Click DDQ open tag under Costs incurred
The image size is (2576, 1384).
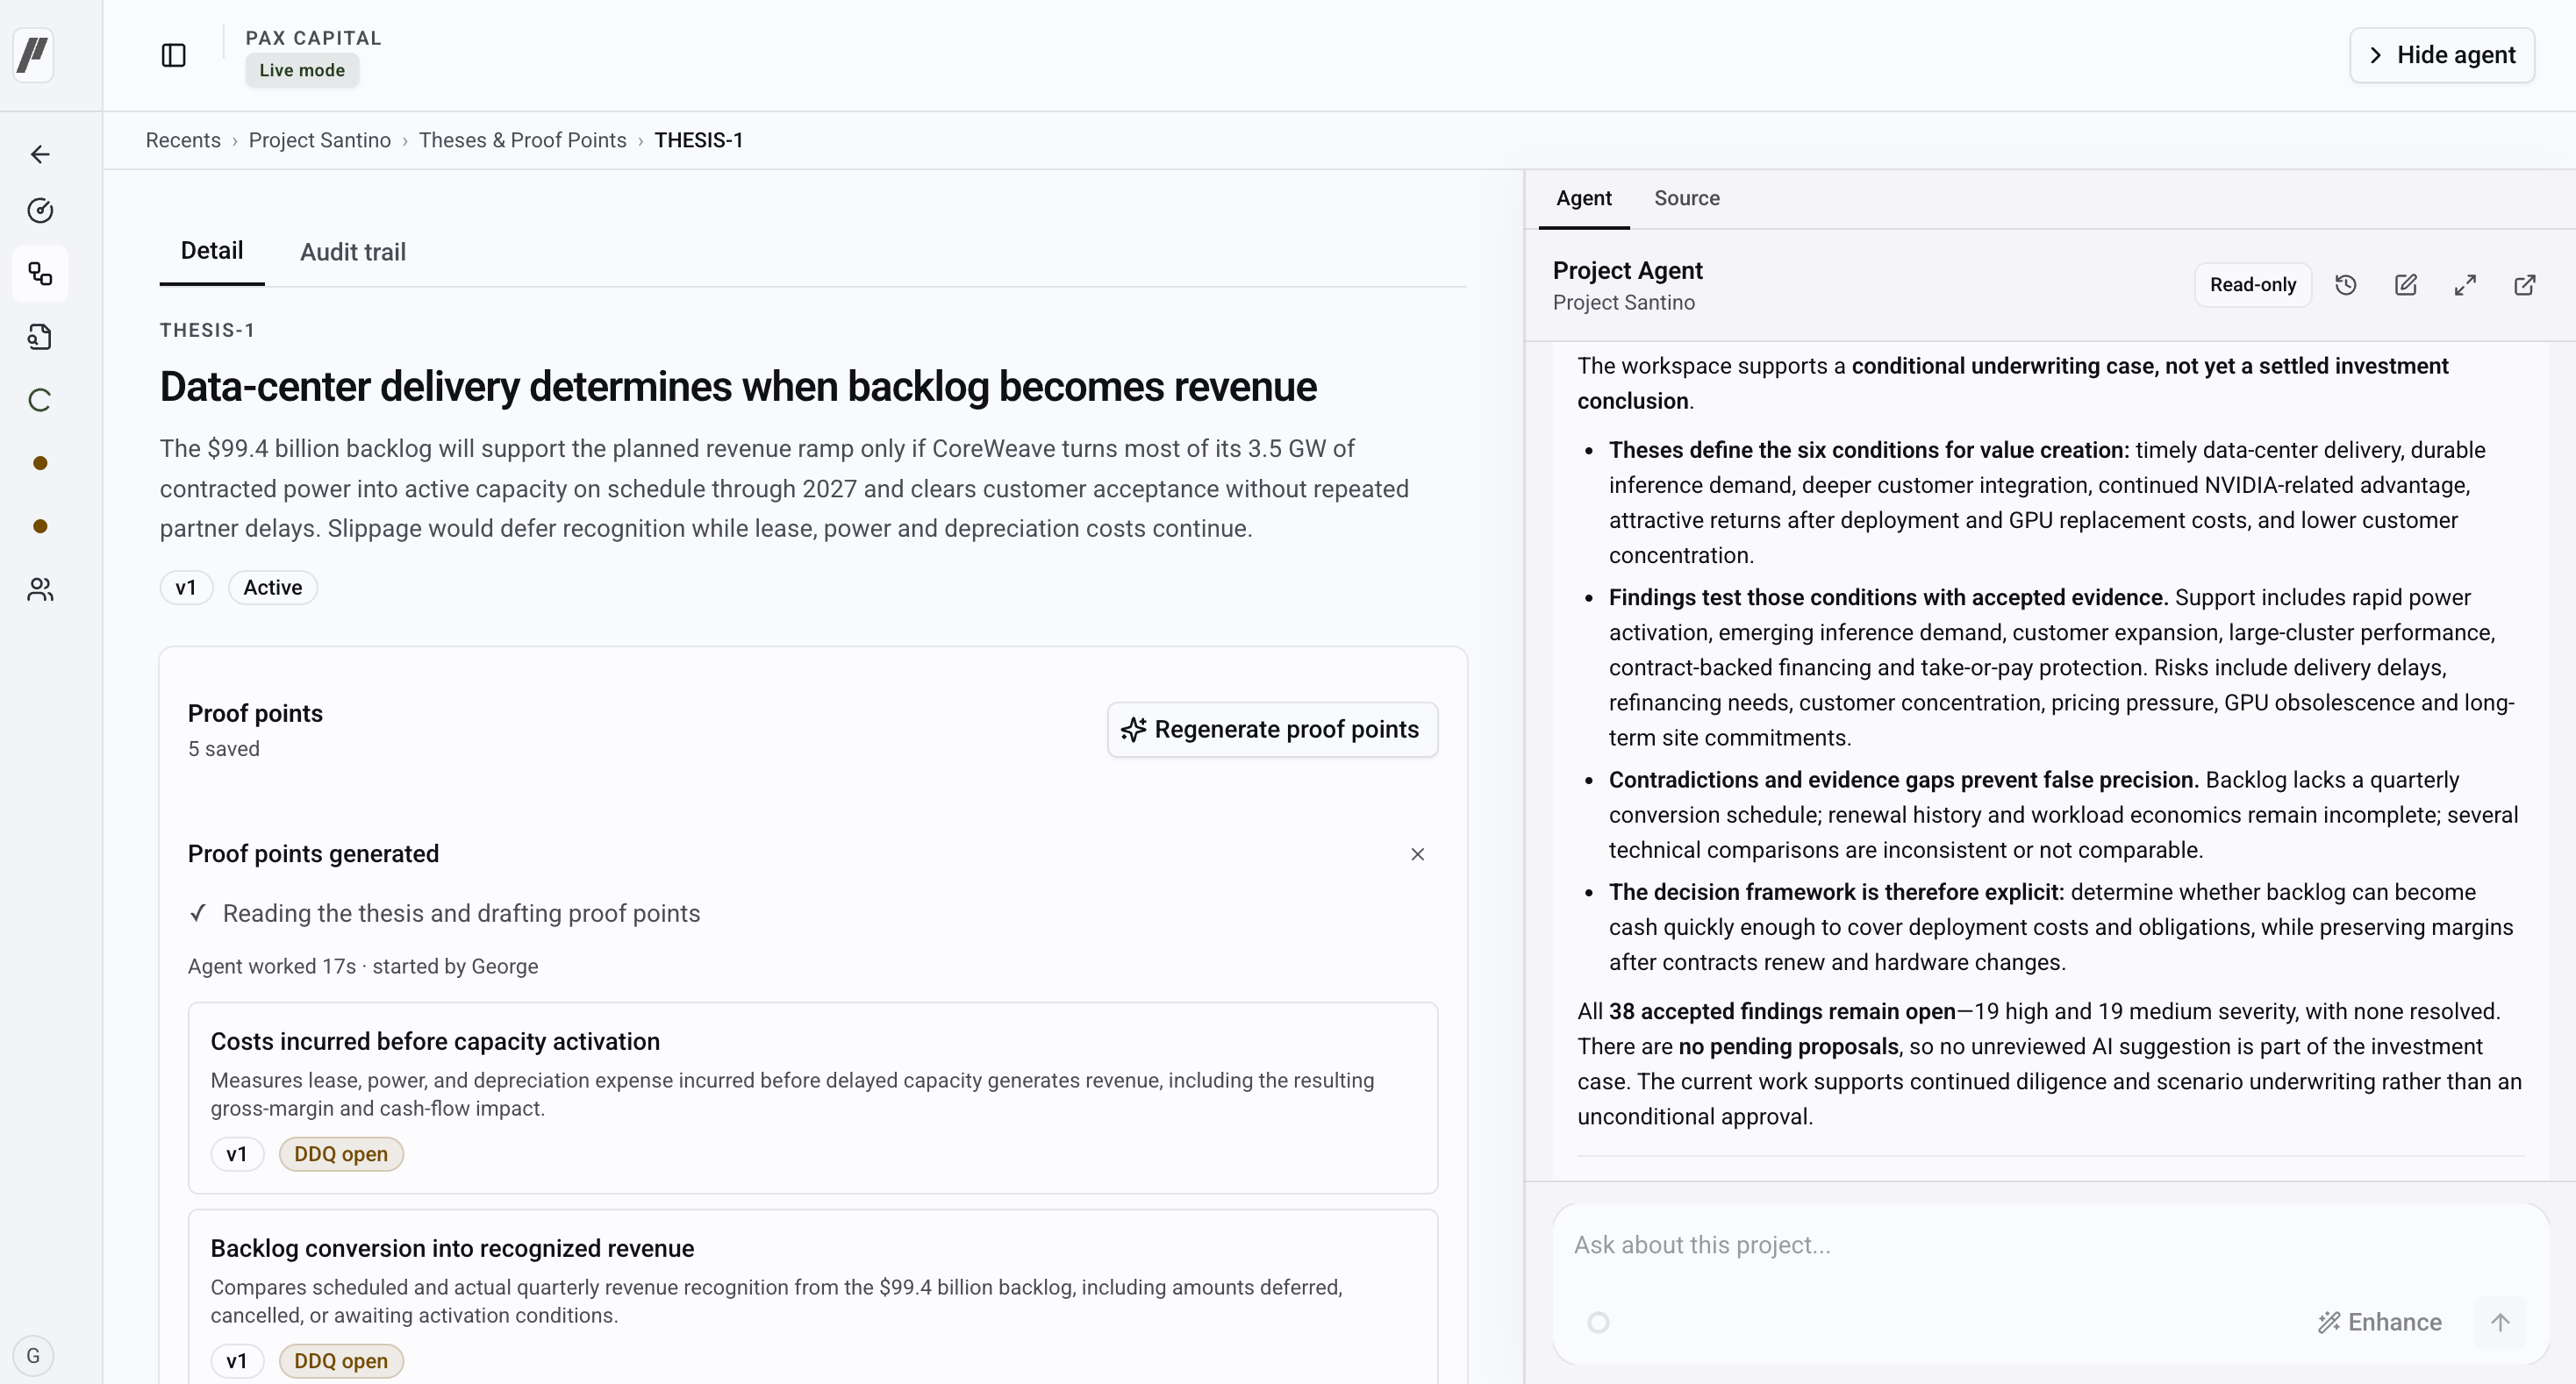click(341, 1154)
